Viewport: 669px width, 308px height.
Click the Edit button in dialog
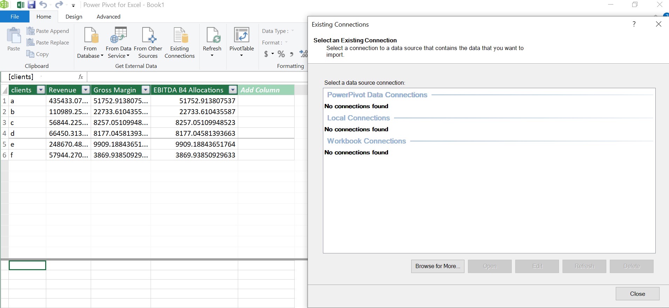[537, 266]
